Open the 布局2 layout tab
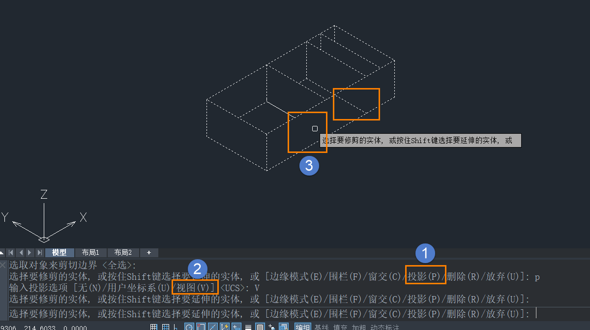The height and width of the screenshot is (330, 590). click(x=123, y=252)
